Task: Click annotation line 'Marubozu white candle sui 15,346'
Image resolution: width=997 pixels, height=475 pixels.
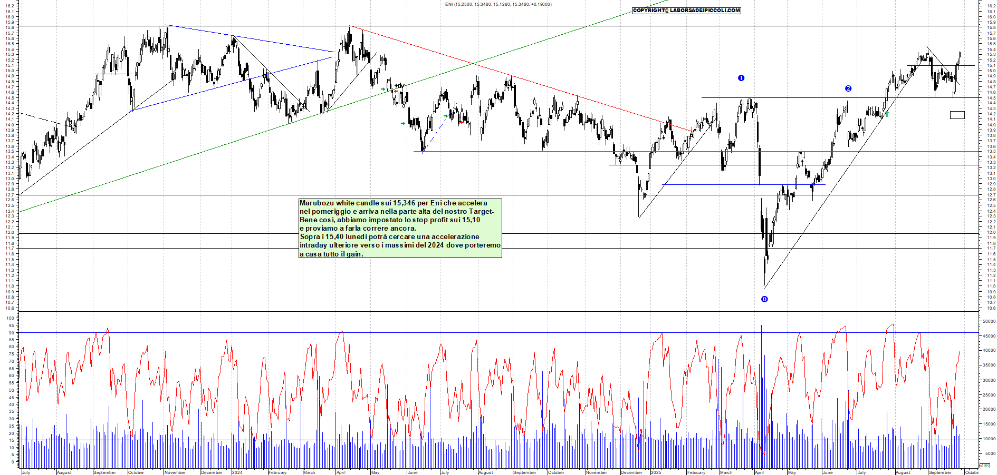Action: [x=394, y=203]
